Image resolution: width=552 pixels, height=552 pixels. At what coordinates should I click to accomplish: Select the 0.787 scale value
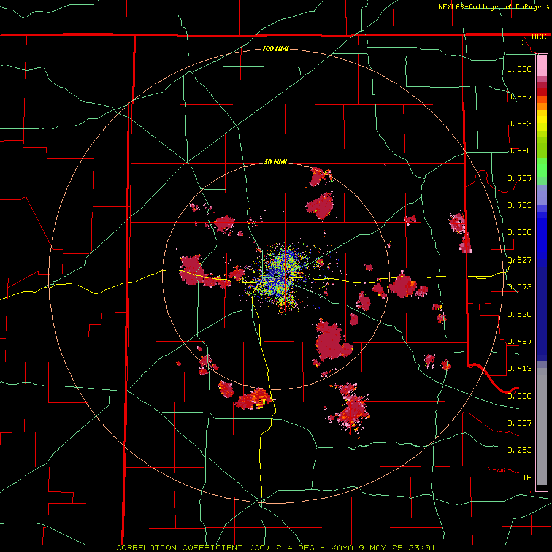tap(519, 178)
